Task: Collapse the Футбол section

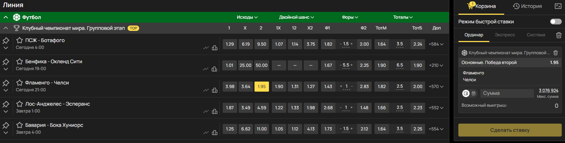Action: pos(6,17)
